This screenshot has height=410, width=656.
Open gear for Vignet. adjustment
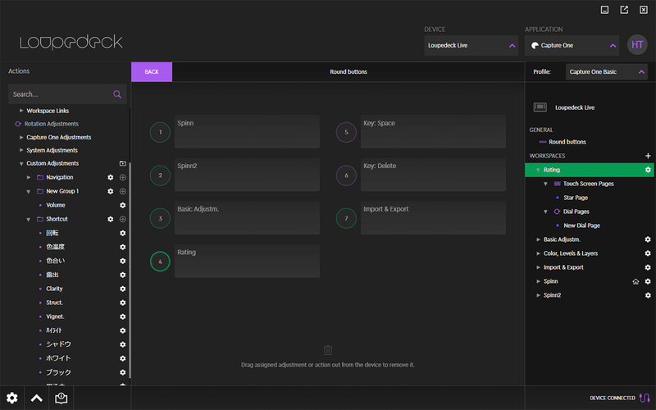(x=122, y=317)
